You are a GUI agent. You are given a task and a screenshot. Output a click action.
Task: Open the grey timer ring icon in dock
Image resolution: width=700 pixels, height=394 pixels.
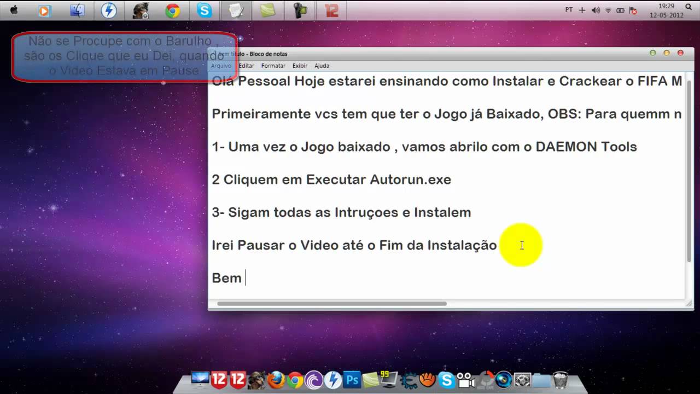(x=485, y=380)
